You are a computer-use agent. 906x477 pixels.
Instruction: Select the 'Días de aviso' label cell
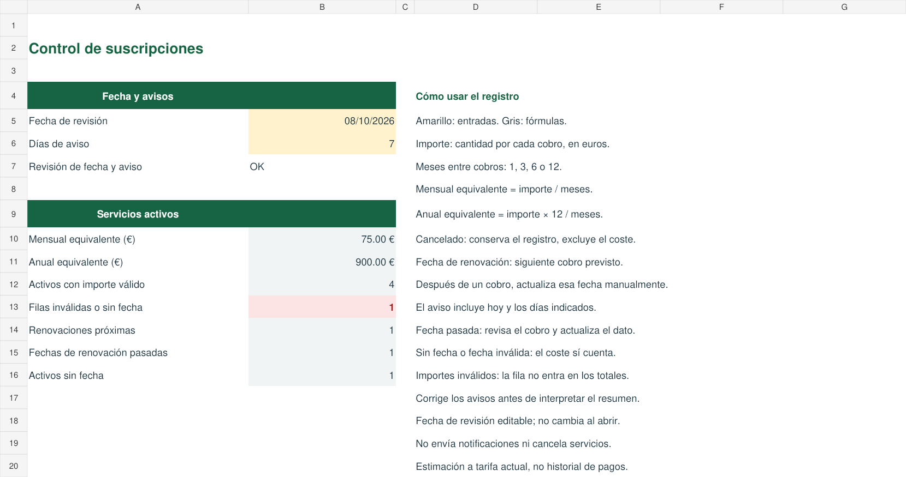coord(138,144)
